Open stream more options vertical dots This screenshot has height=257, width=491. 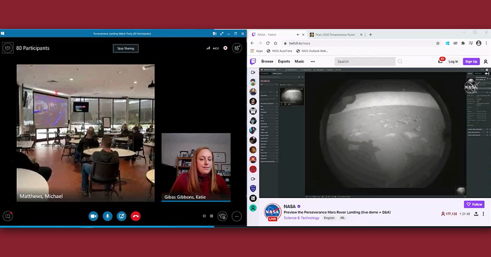pyautogui.click(x=484, y=214)
